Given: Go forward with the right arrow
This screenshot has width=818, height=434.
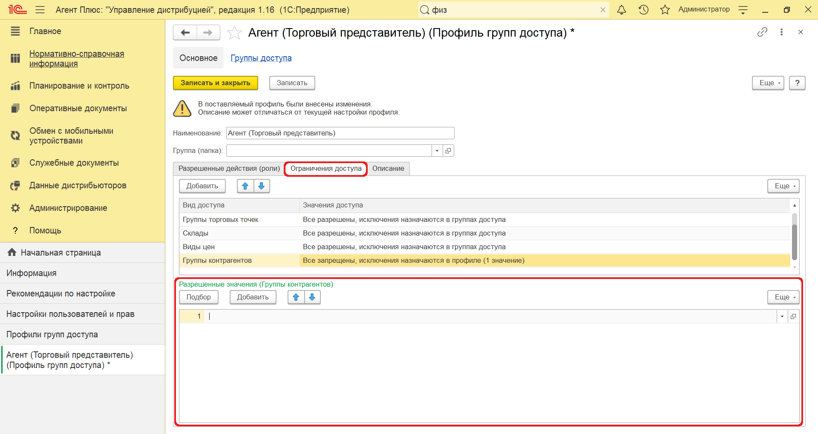Looking at the screenshot, I should [208, 32].
